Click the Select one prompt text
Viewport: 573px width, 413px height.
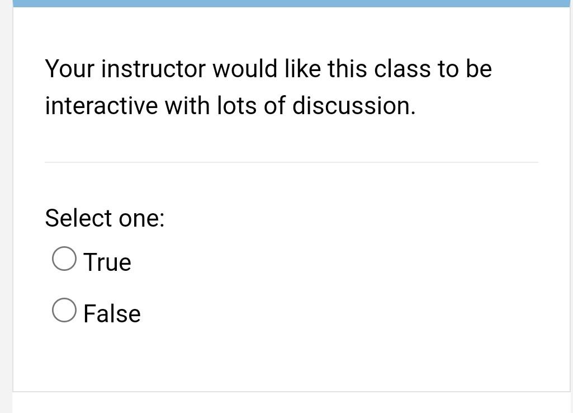pyautogui.click(x=105, y=218)
